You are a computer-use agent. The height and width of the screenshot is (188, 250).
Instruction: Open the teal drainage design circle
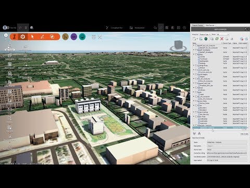(x=82, y=37)
